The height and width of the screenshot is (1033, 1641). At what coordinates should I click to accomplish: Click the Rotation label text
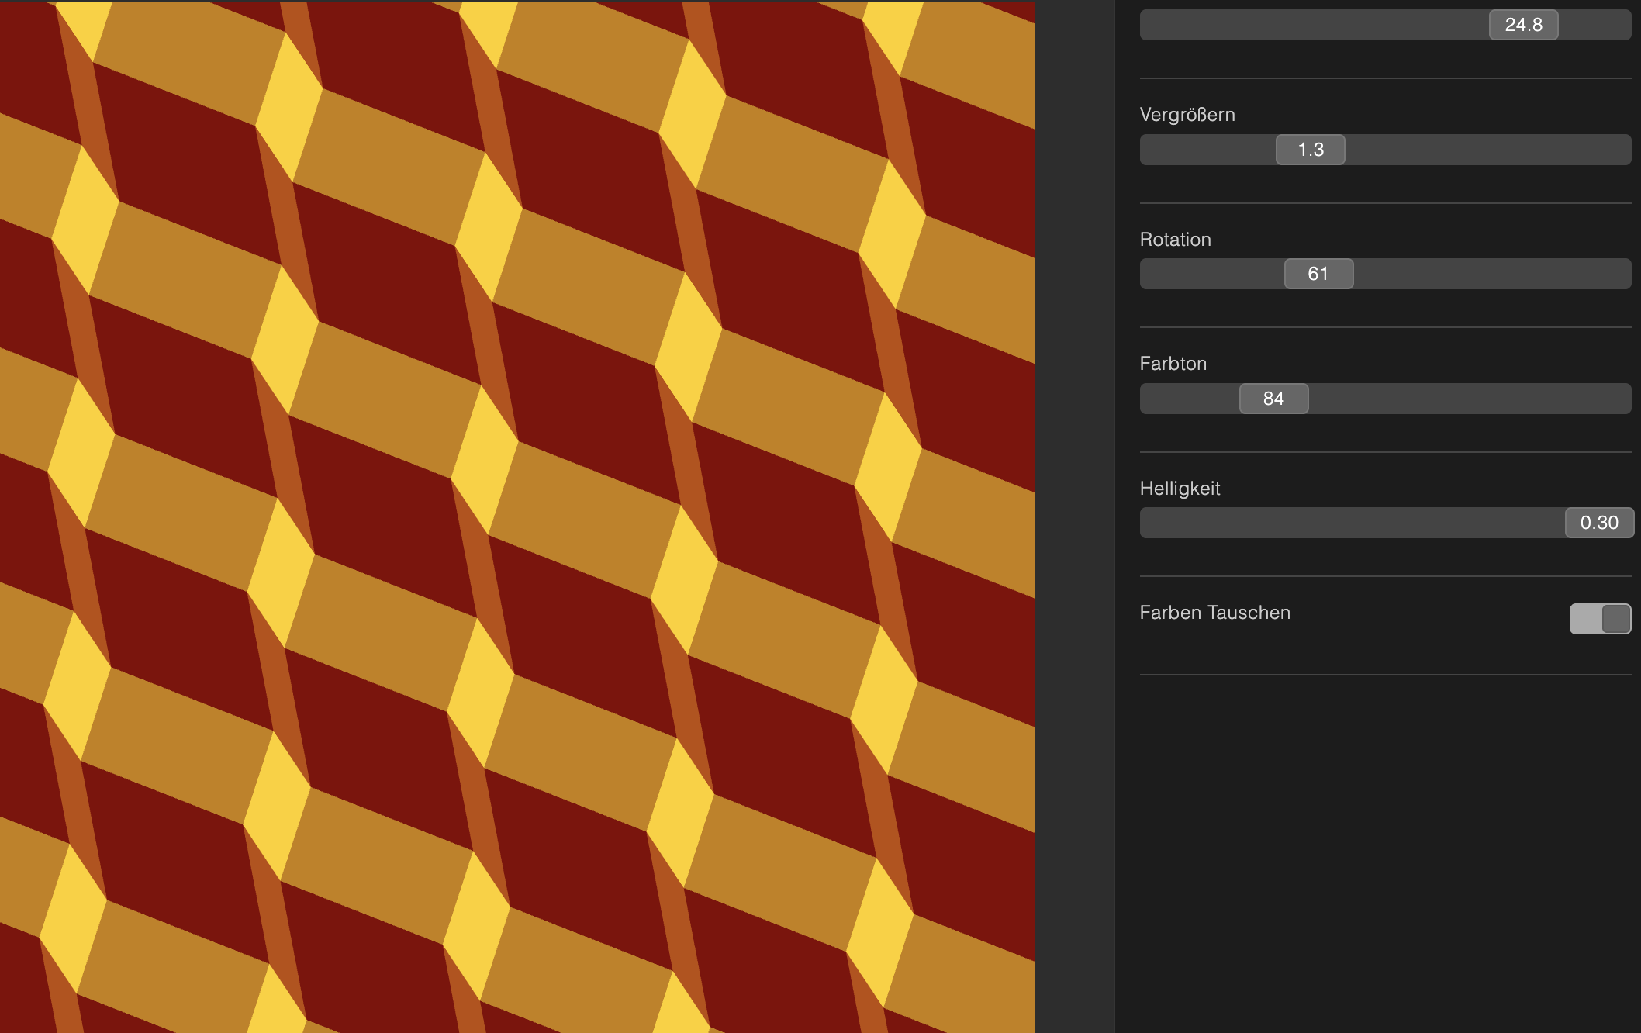1175,240
